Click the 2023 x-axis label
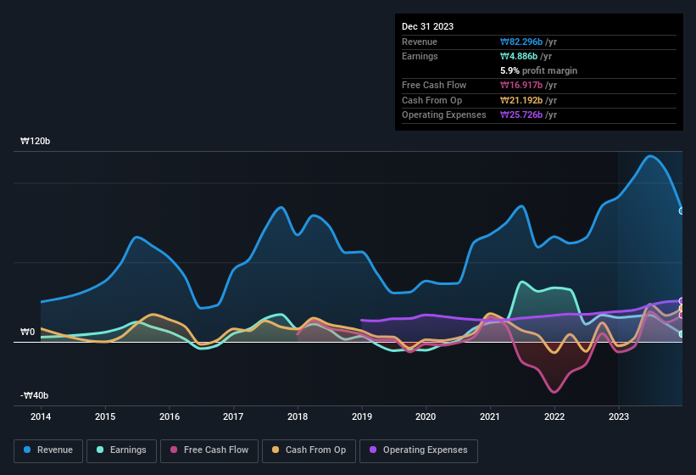This screenshot has width=696, height=475. coord(619,416)
